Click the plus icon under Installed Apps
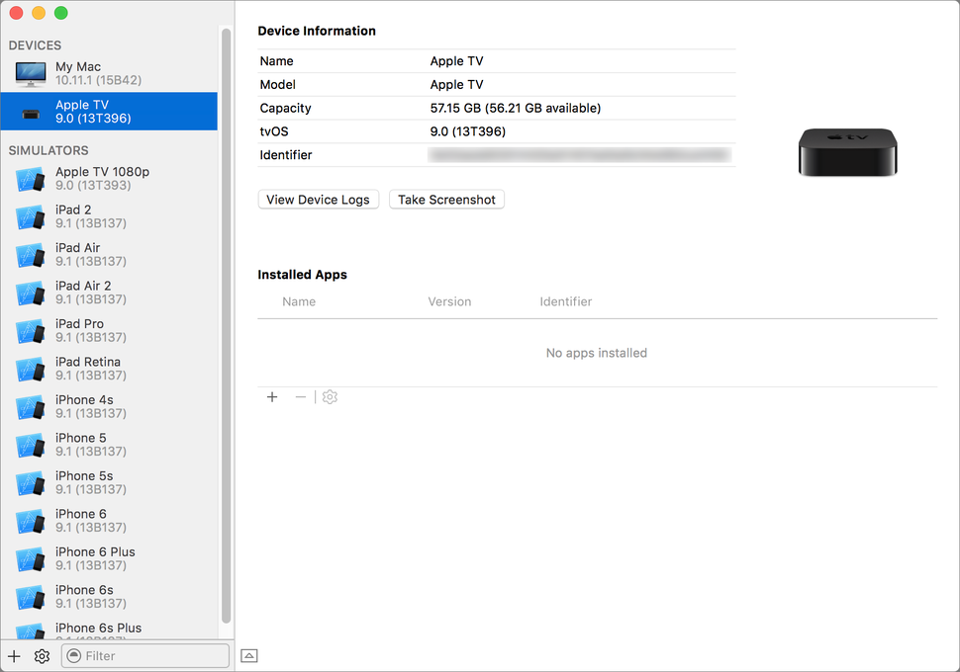Image resolution: width=960 pixels, height=672 pixels. pos(272,396)
